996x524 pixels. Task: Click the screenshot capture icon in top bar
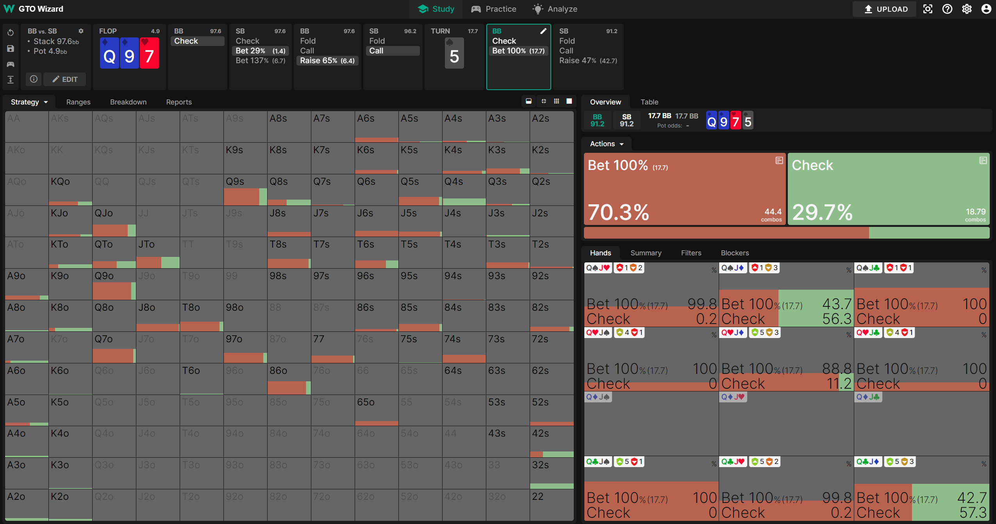[928, 9]
